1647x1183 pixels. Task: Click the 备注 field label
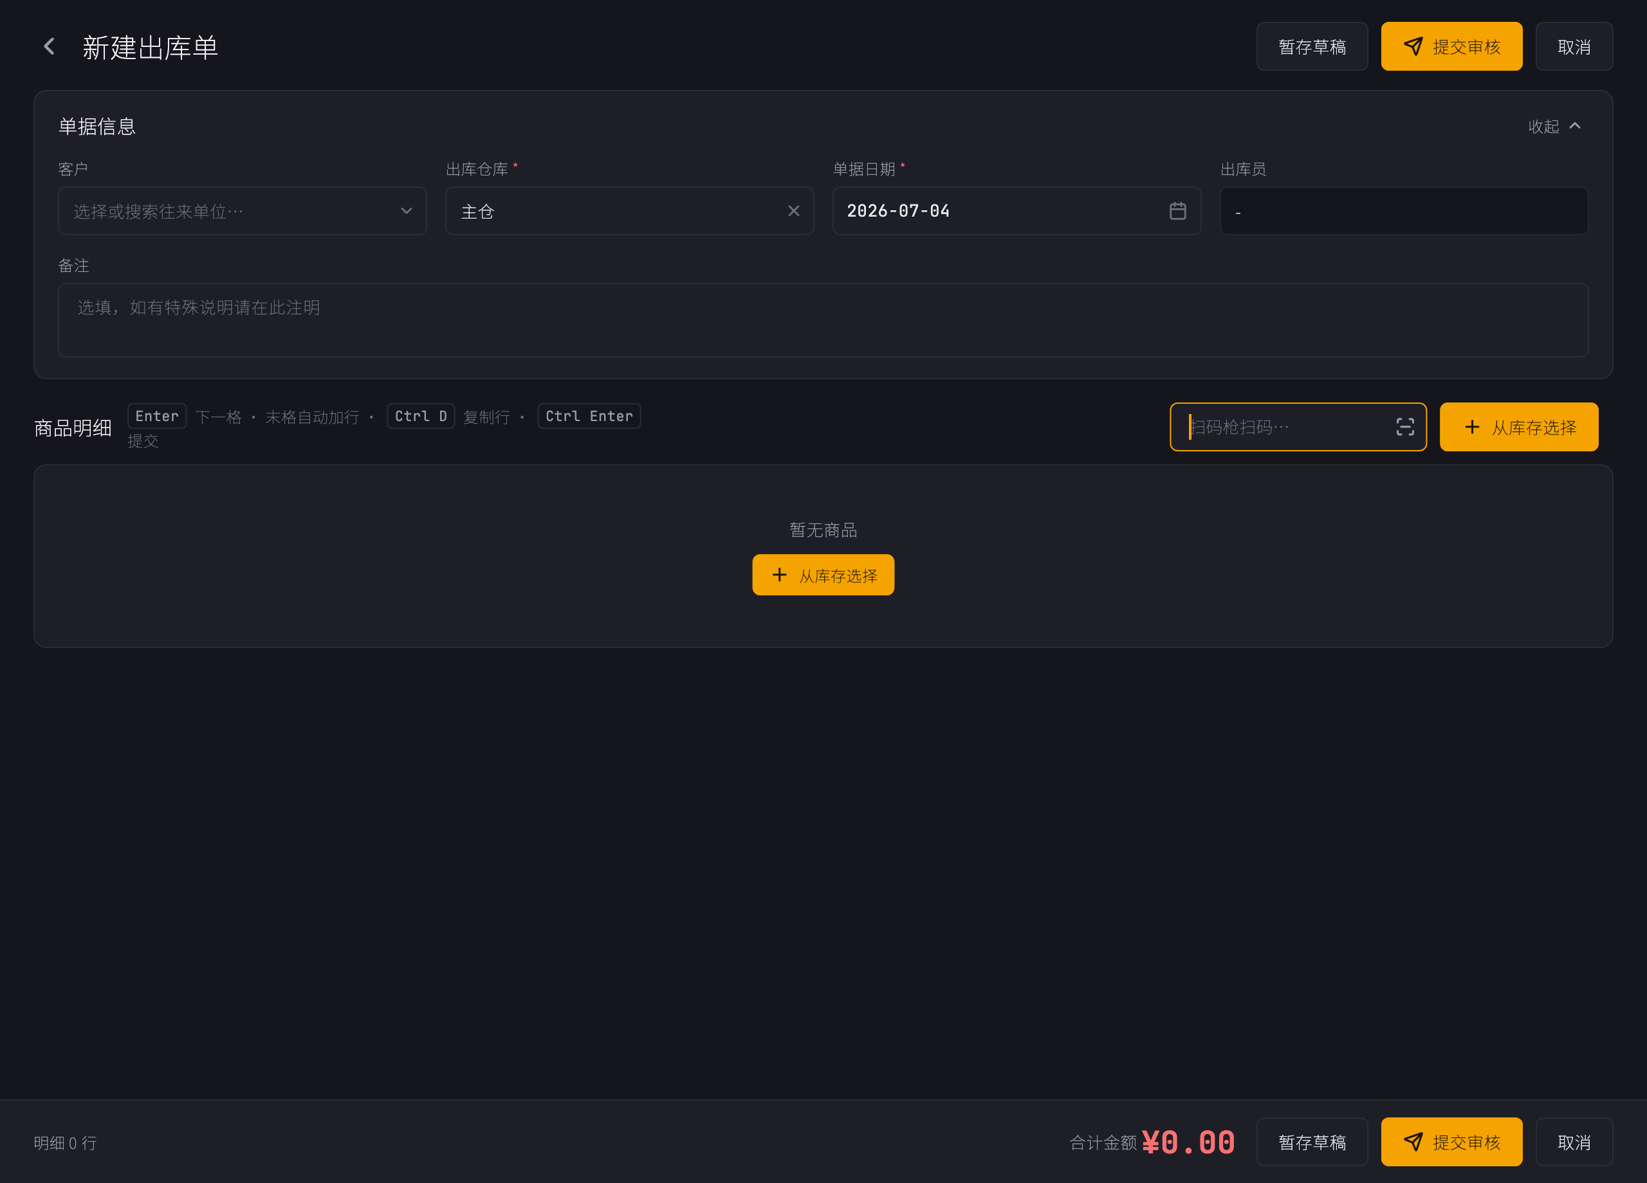tap(73, 266)
